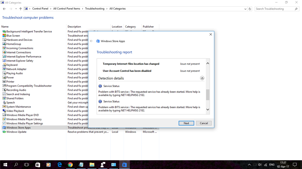Screen dimensions: 302x169
Task: Show hidden system tray icons
Action: tap(249, 165)
